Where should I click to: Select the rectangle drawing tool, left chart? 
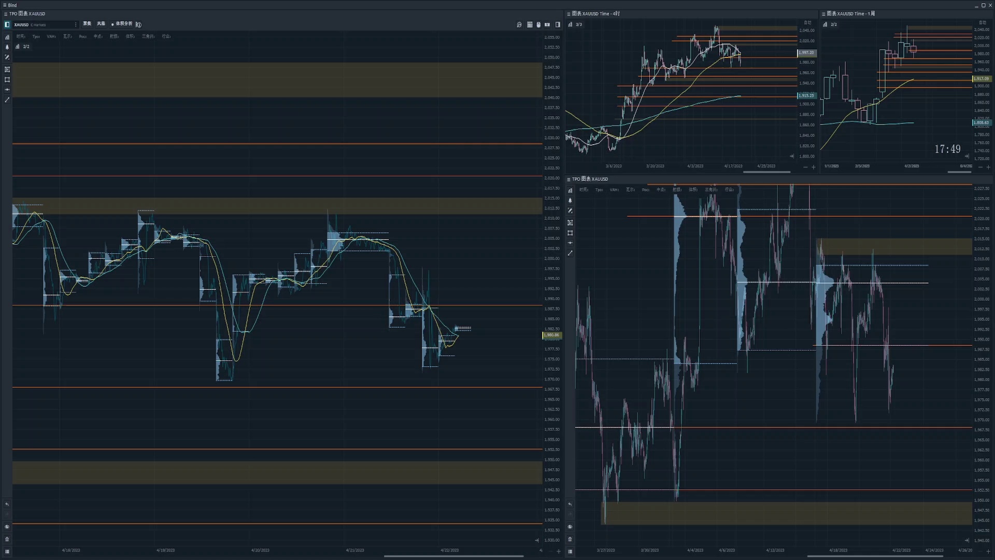pos(7,80)
